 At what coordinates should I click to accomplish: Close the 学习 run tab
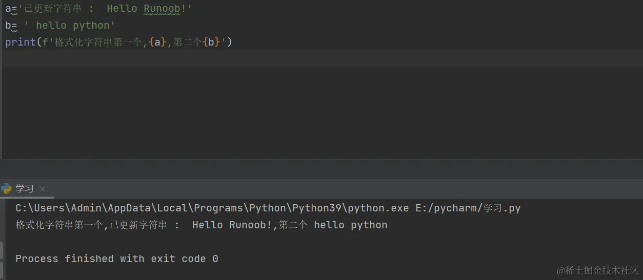(43, 189)
